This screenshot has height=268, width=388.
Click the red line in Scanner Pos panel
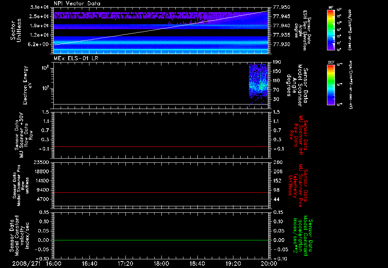tap(161, 193)
